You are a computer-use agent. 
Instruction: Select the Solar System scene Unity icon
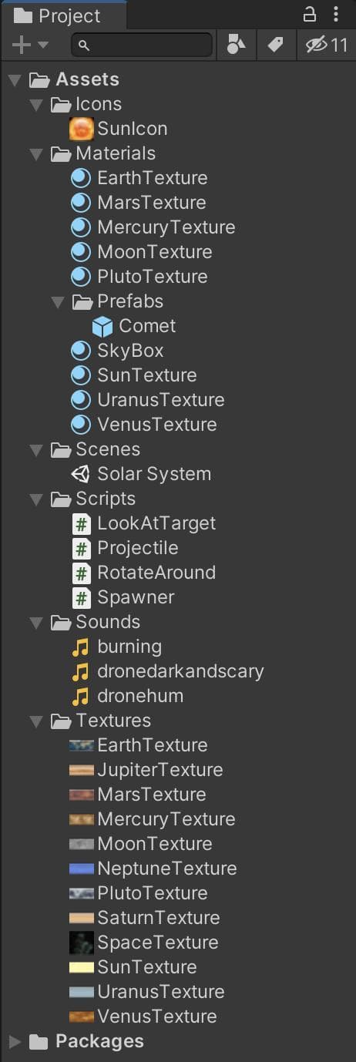tap(81, 474)
